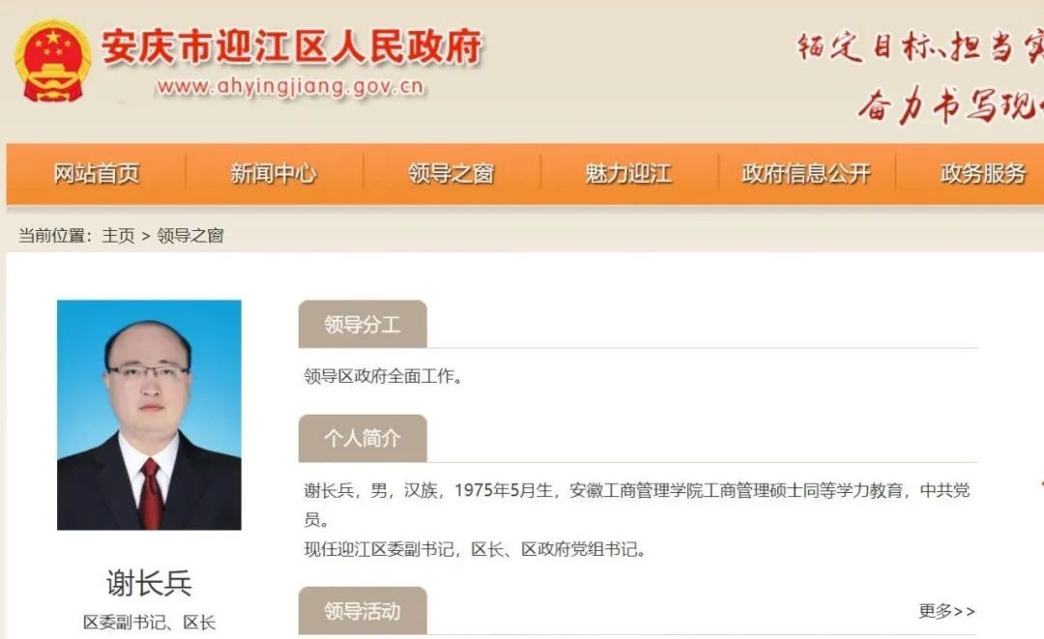Select 领导之窗 in the navigation bar
Image resolution: width=1044 pixels, height=639 pixels.
(x=451, y=174)
